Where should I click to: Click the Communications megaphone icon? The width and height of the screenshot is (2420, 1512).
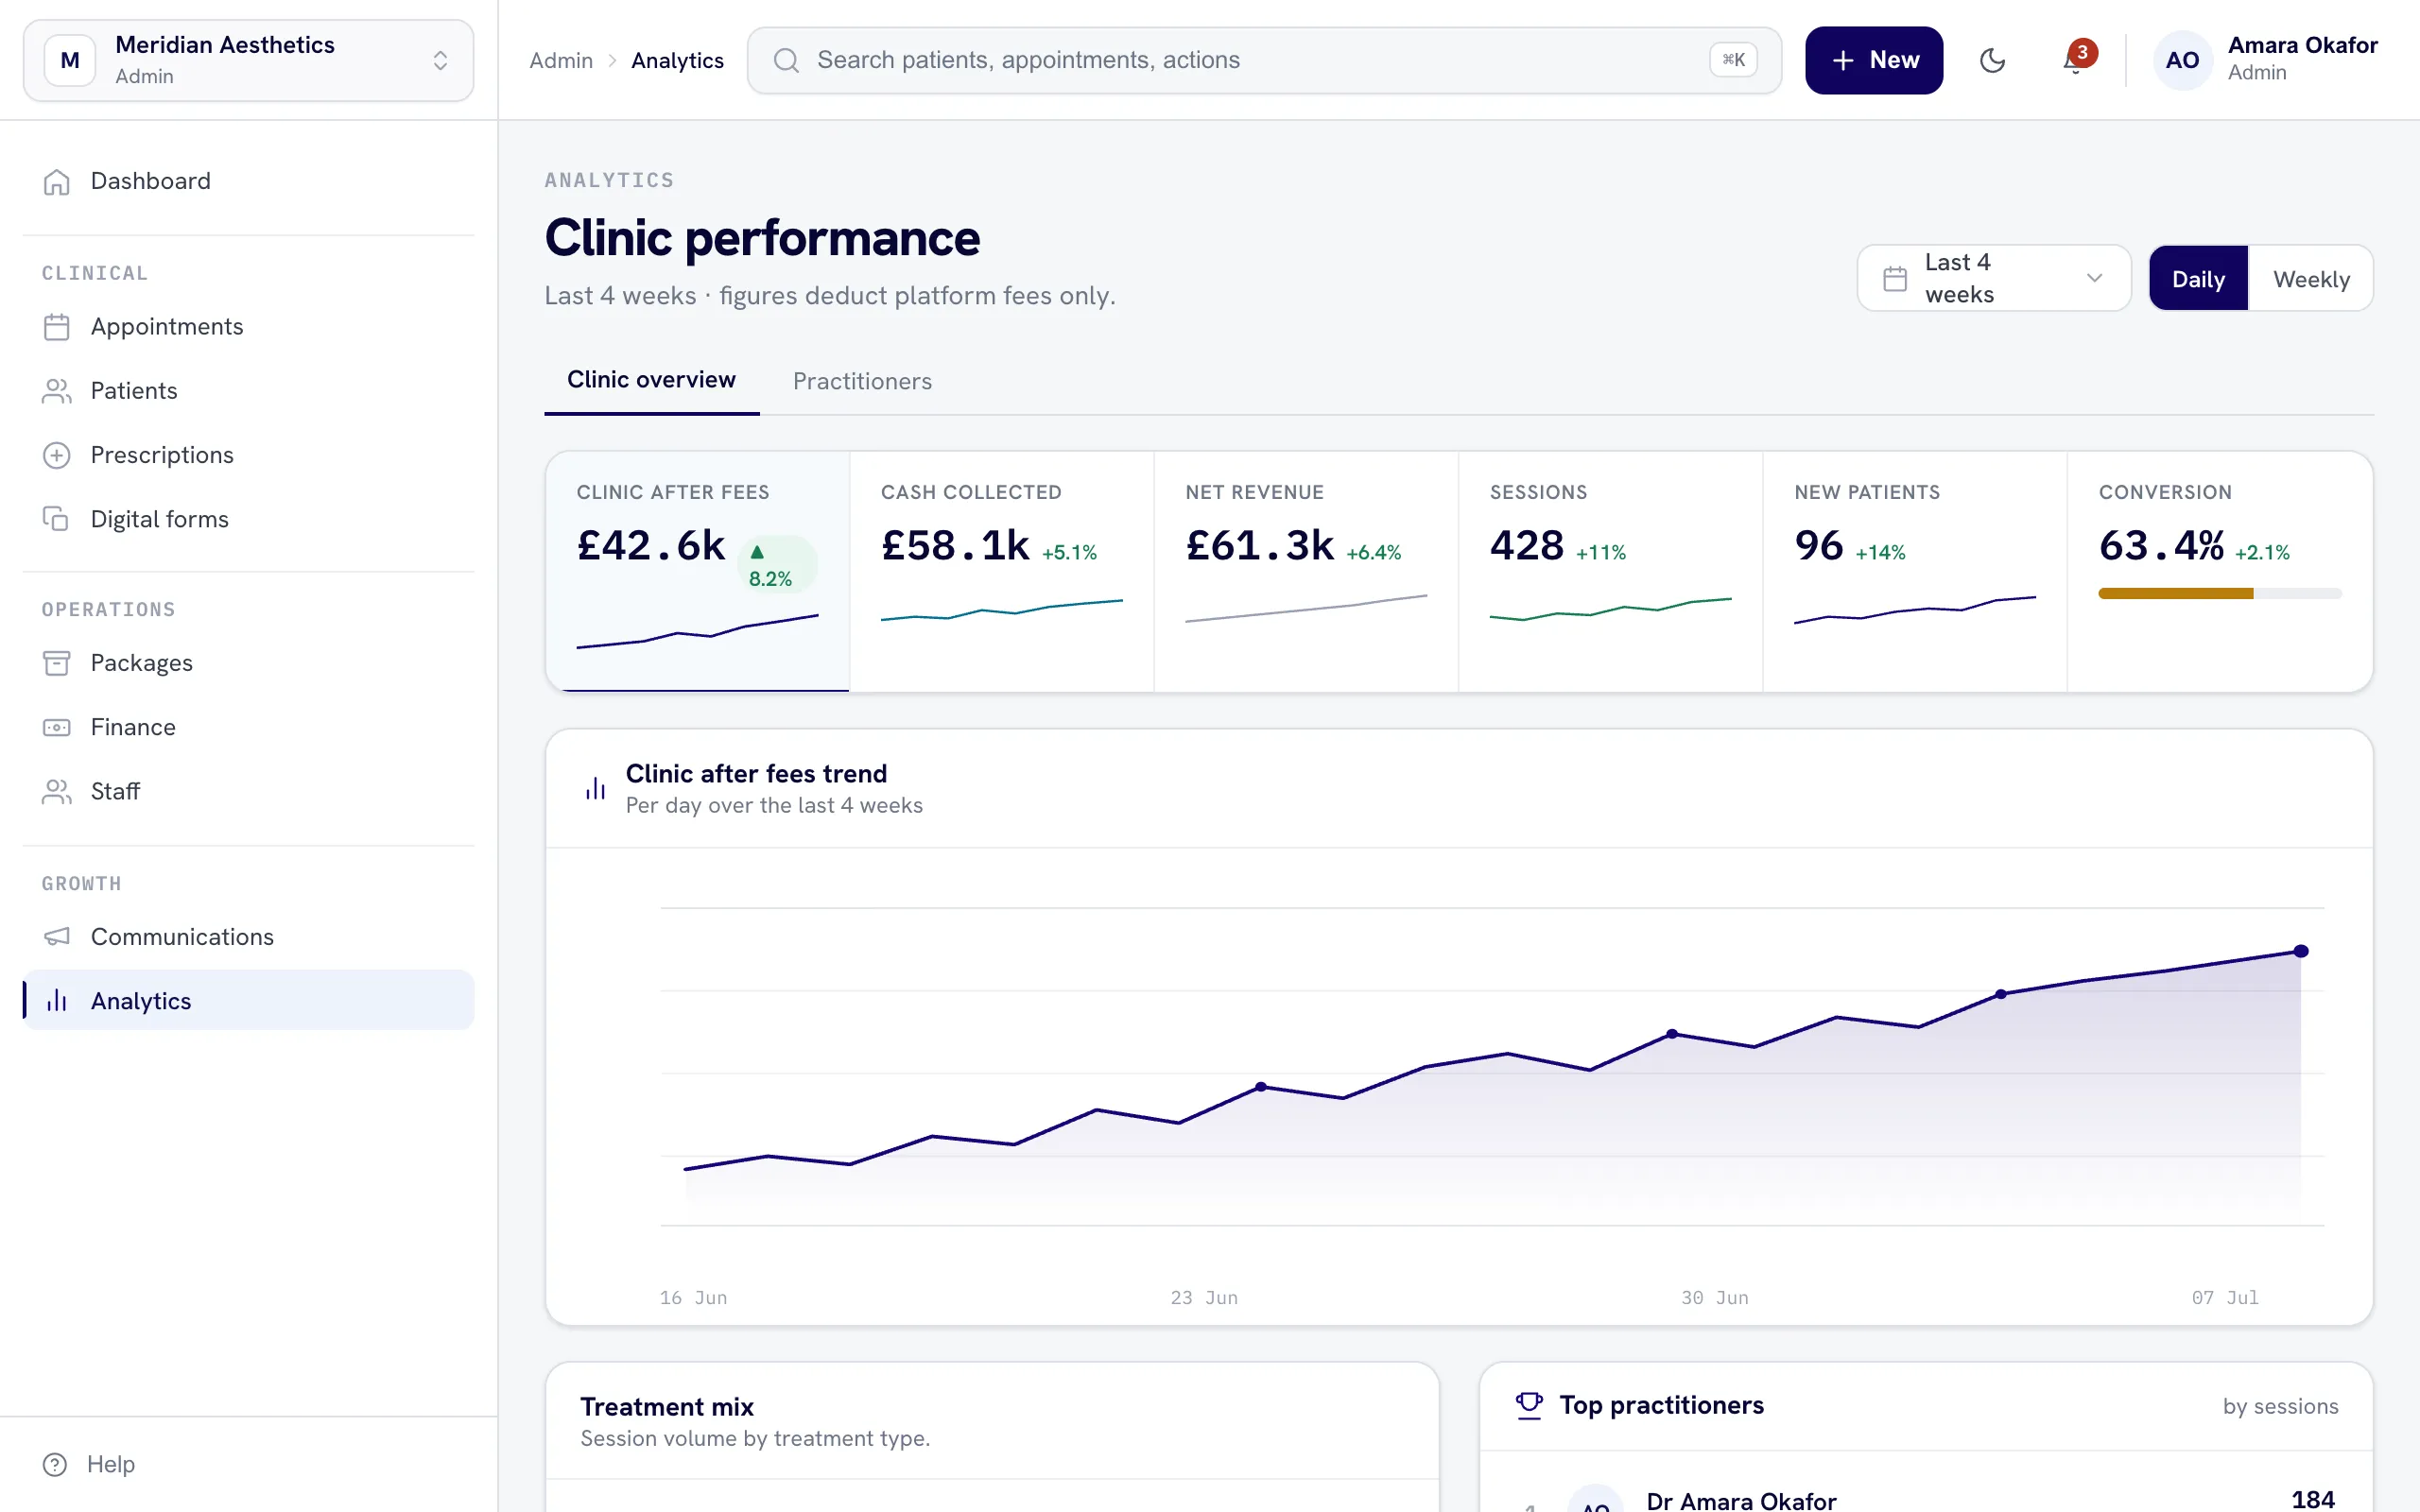(57, 937)
